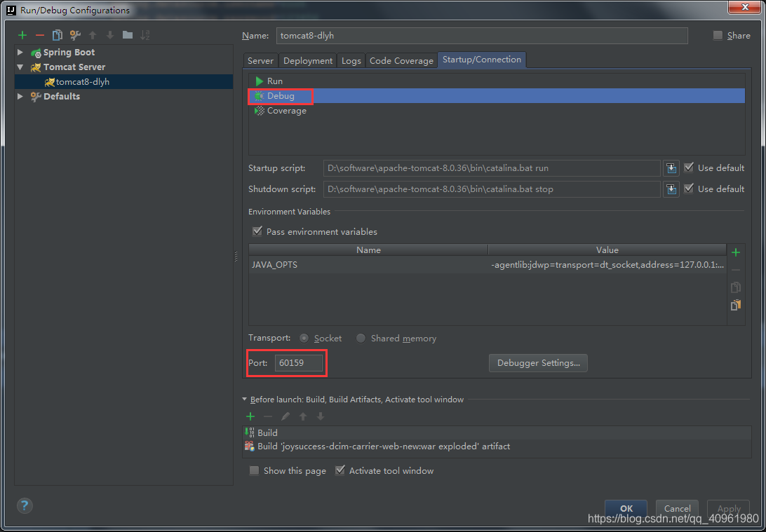Copy the selected configuration using the toolbar icon

[58, 35]
